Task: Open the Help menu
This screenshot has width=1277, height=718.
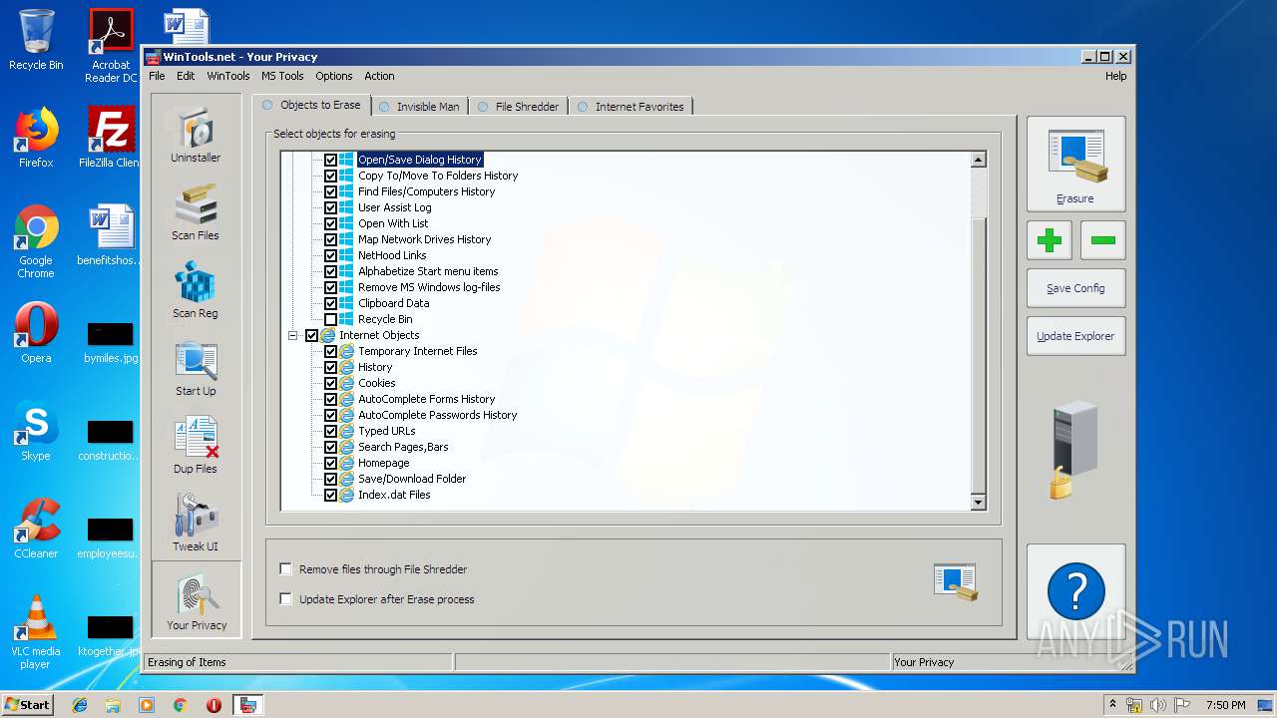Action: pyautogui.click(x=1115, y=76)
